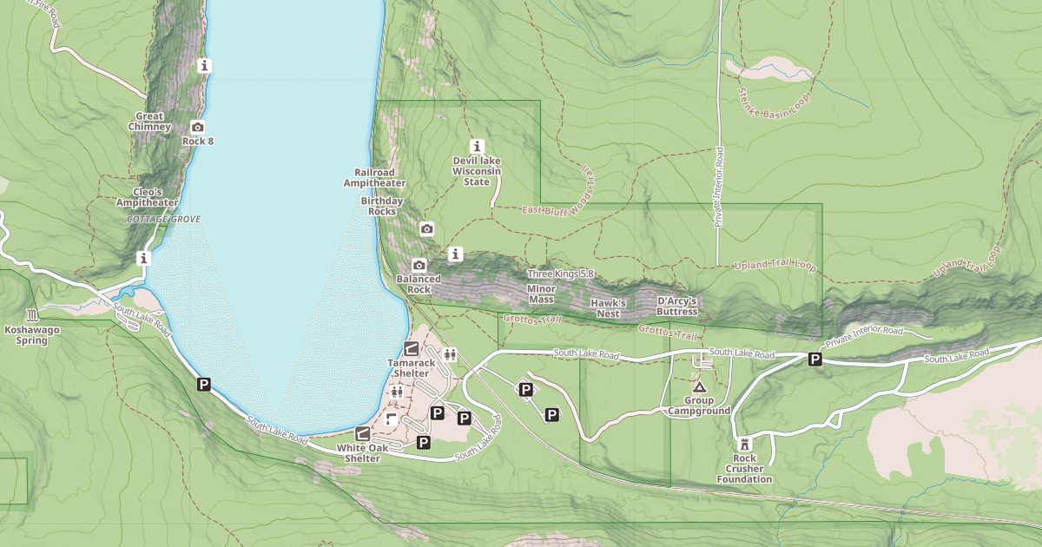Select the COTTAGE GROVE label
Image resolution: width=1042 pixels, height=547 pixels.
pyautogui.click(x=164, y=220)
